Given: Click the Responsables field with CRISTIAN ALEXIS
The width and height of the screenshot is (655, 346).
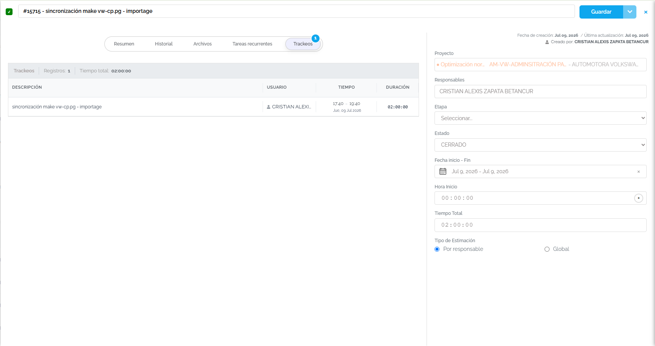Looking at the screenshot, I should 540,91.
